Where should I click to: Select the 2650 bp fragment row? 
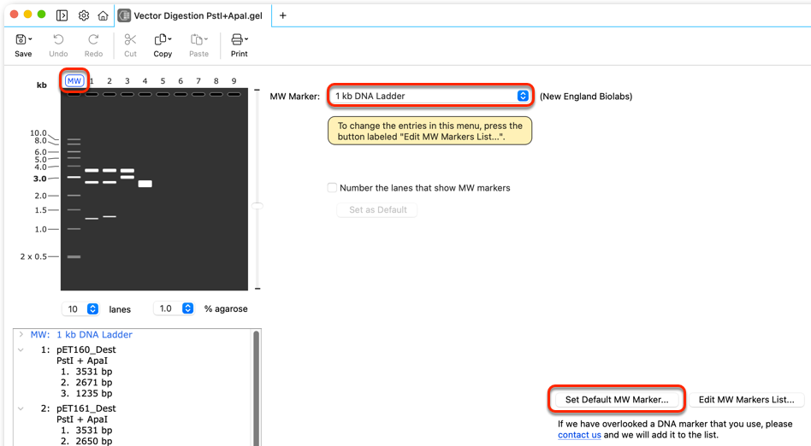pos(86,441)
